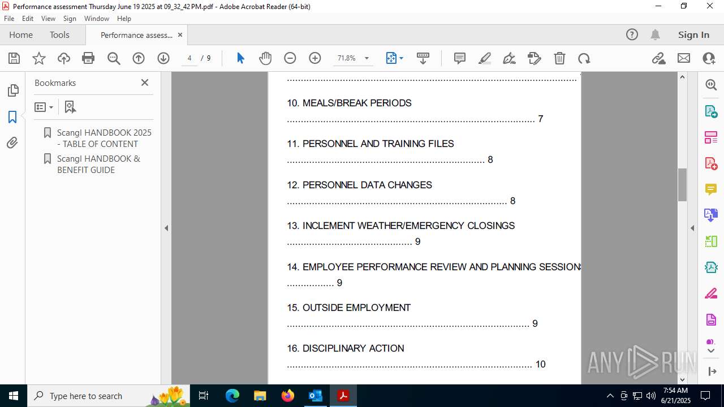Open the Export PDF tool in the right pane
This screenshot has width=724, height=407.
711,111
